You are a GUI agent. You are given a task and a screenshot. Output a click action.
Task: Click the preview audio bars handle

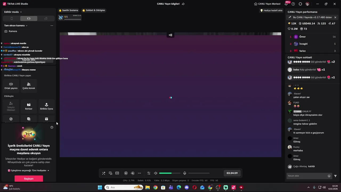170,35
